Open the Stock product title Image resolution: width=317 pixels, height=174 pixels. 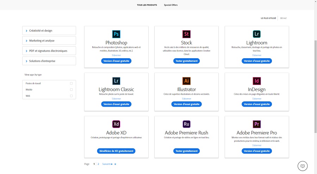[x=186, y=43]
